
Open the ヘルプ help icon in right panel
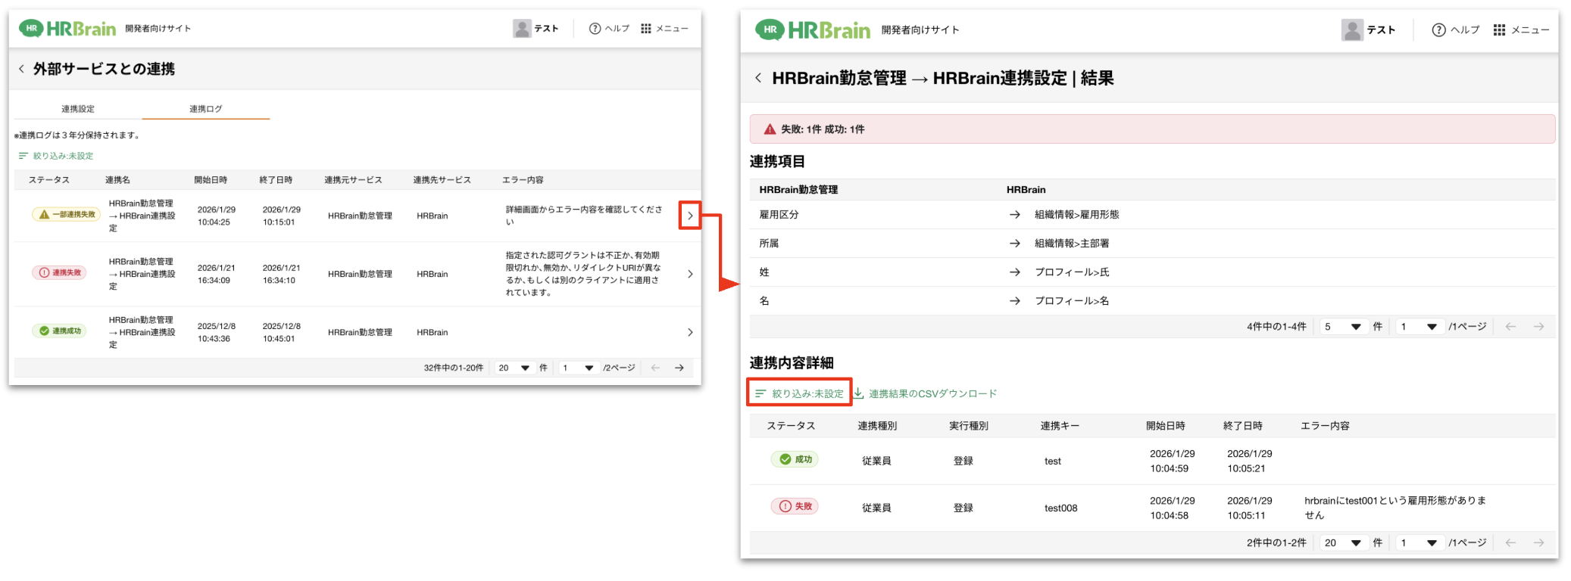click(x=1438, y=30)
